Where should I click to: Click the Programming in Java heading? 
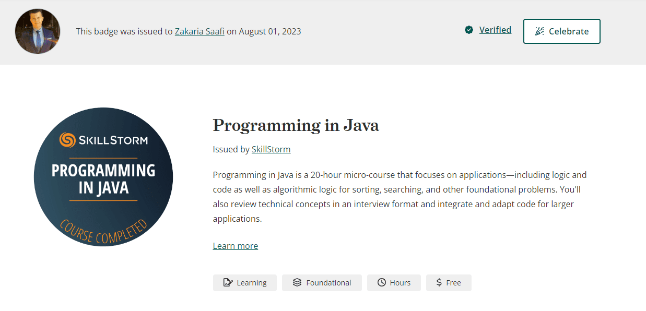click(296, 126)
